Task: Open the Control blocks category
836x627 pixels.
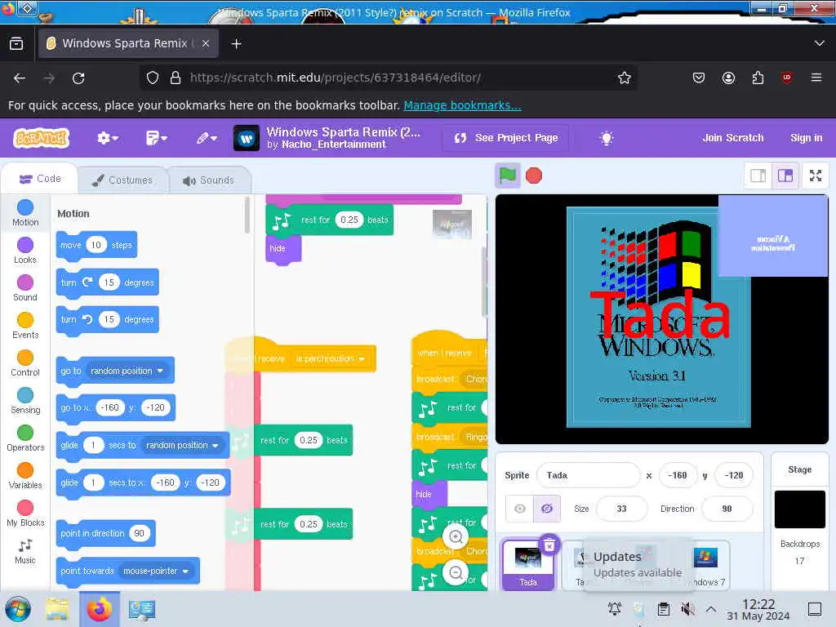Action: tap(25, 363)
